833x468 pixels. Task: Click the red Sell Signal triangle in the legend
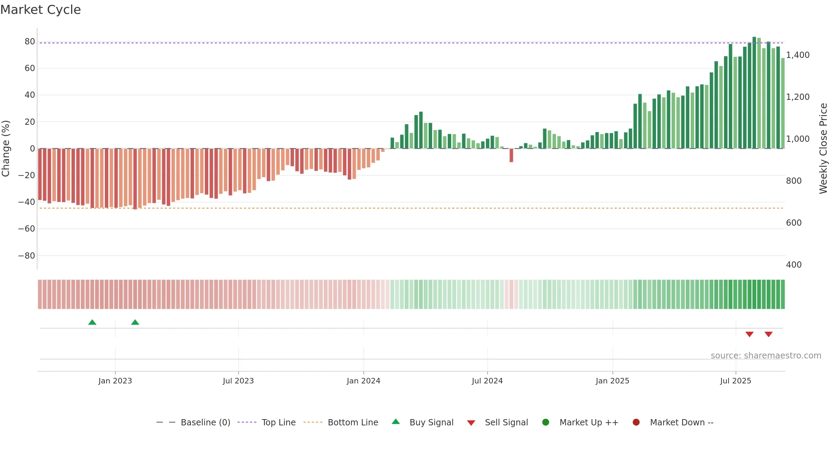[x=471, y=423]
